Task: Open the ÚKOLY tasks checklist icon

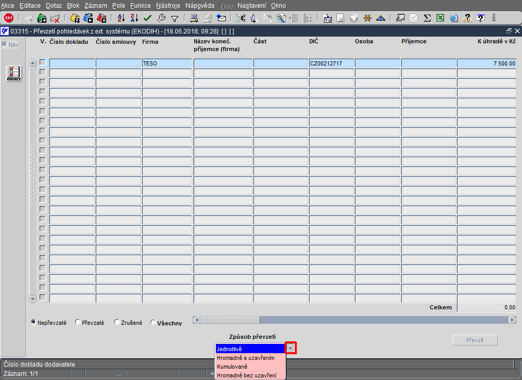Action: point(14,74)
